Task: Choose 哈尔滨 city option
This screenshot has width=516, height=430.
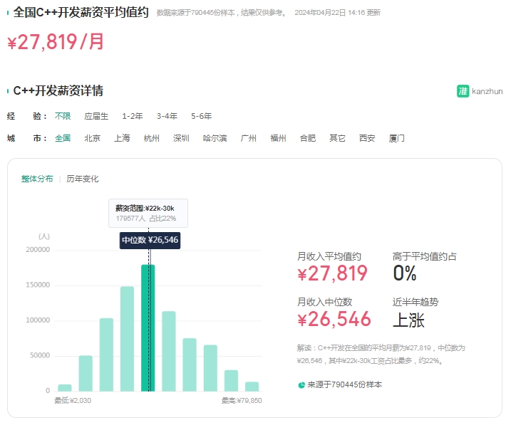Action: (215, 138)
